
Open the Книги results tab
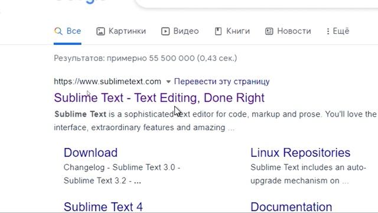[232, 31]
